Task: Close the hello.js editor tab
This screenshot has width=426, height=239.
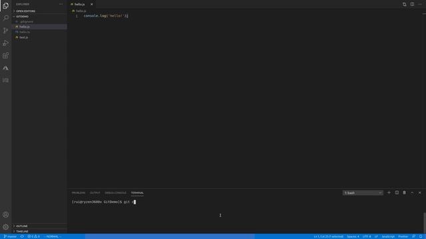Action: (x=92, y=5)
